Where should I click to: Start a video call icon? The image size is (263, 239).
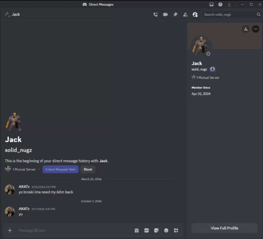point(165,14)
